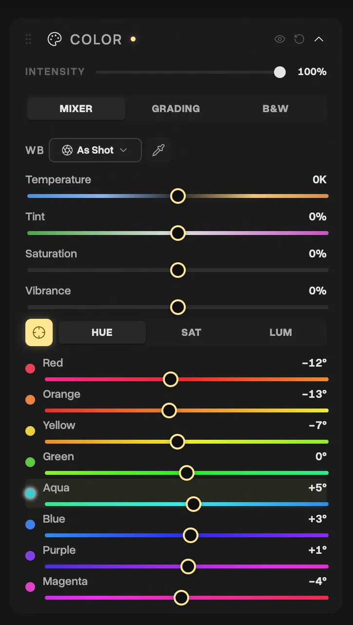Click the 0K Temperature value
This screenshot has height=625, width=353.
pos(319,179)
